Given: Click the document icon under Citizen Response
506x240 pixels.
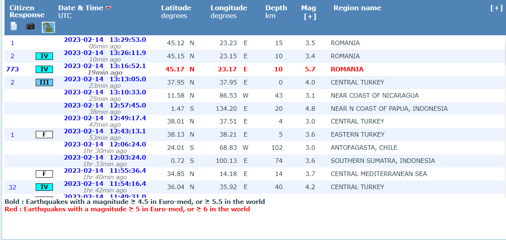Looking at the screenshot, I should [x=14, y=26].
